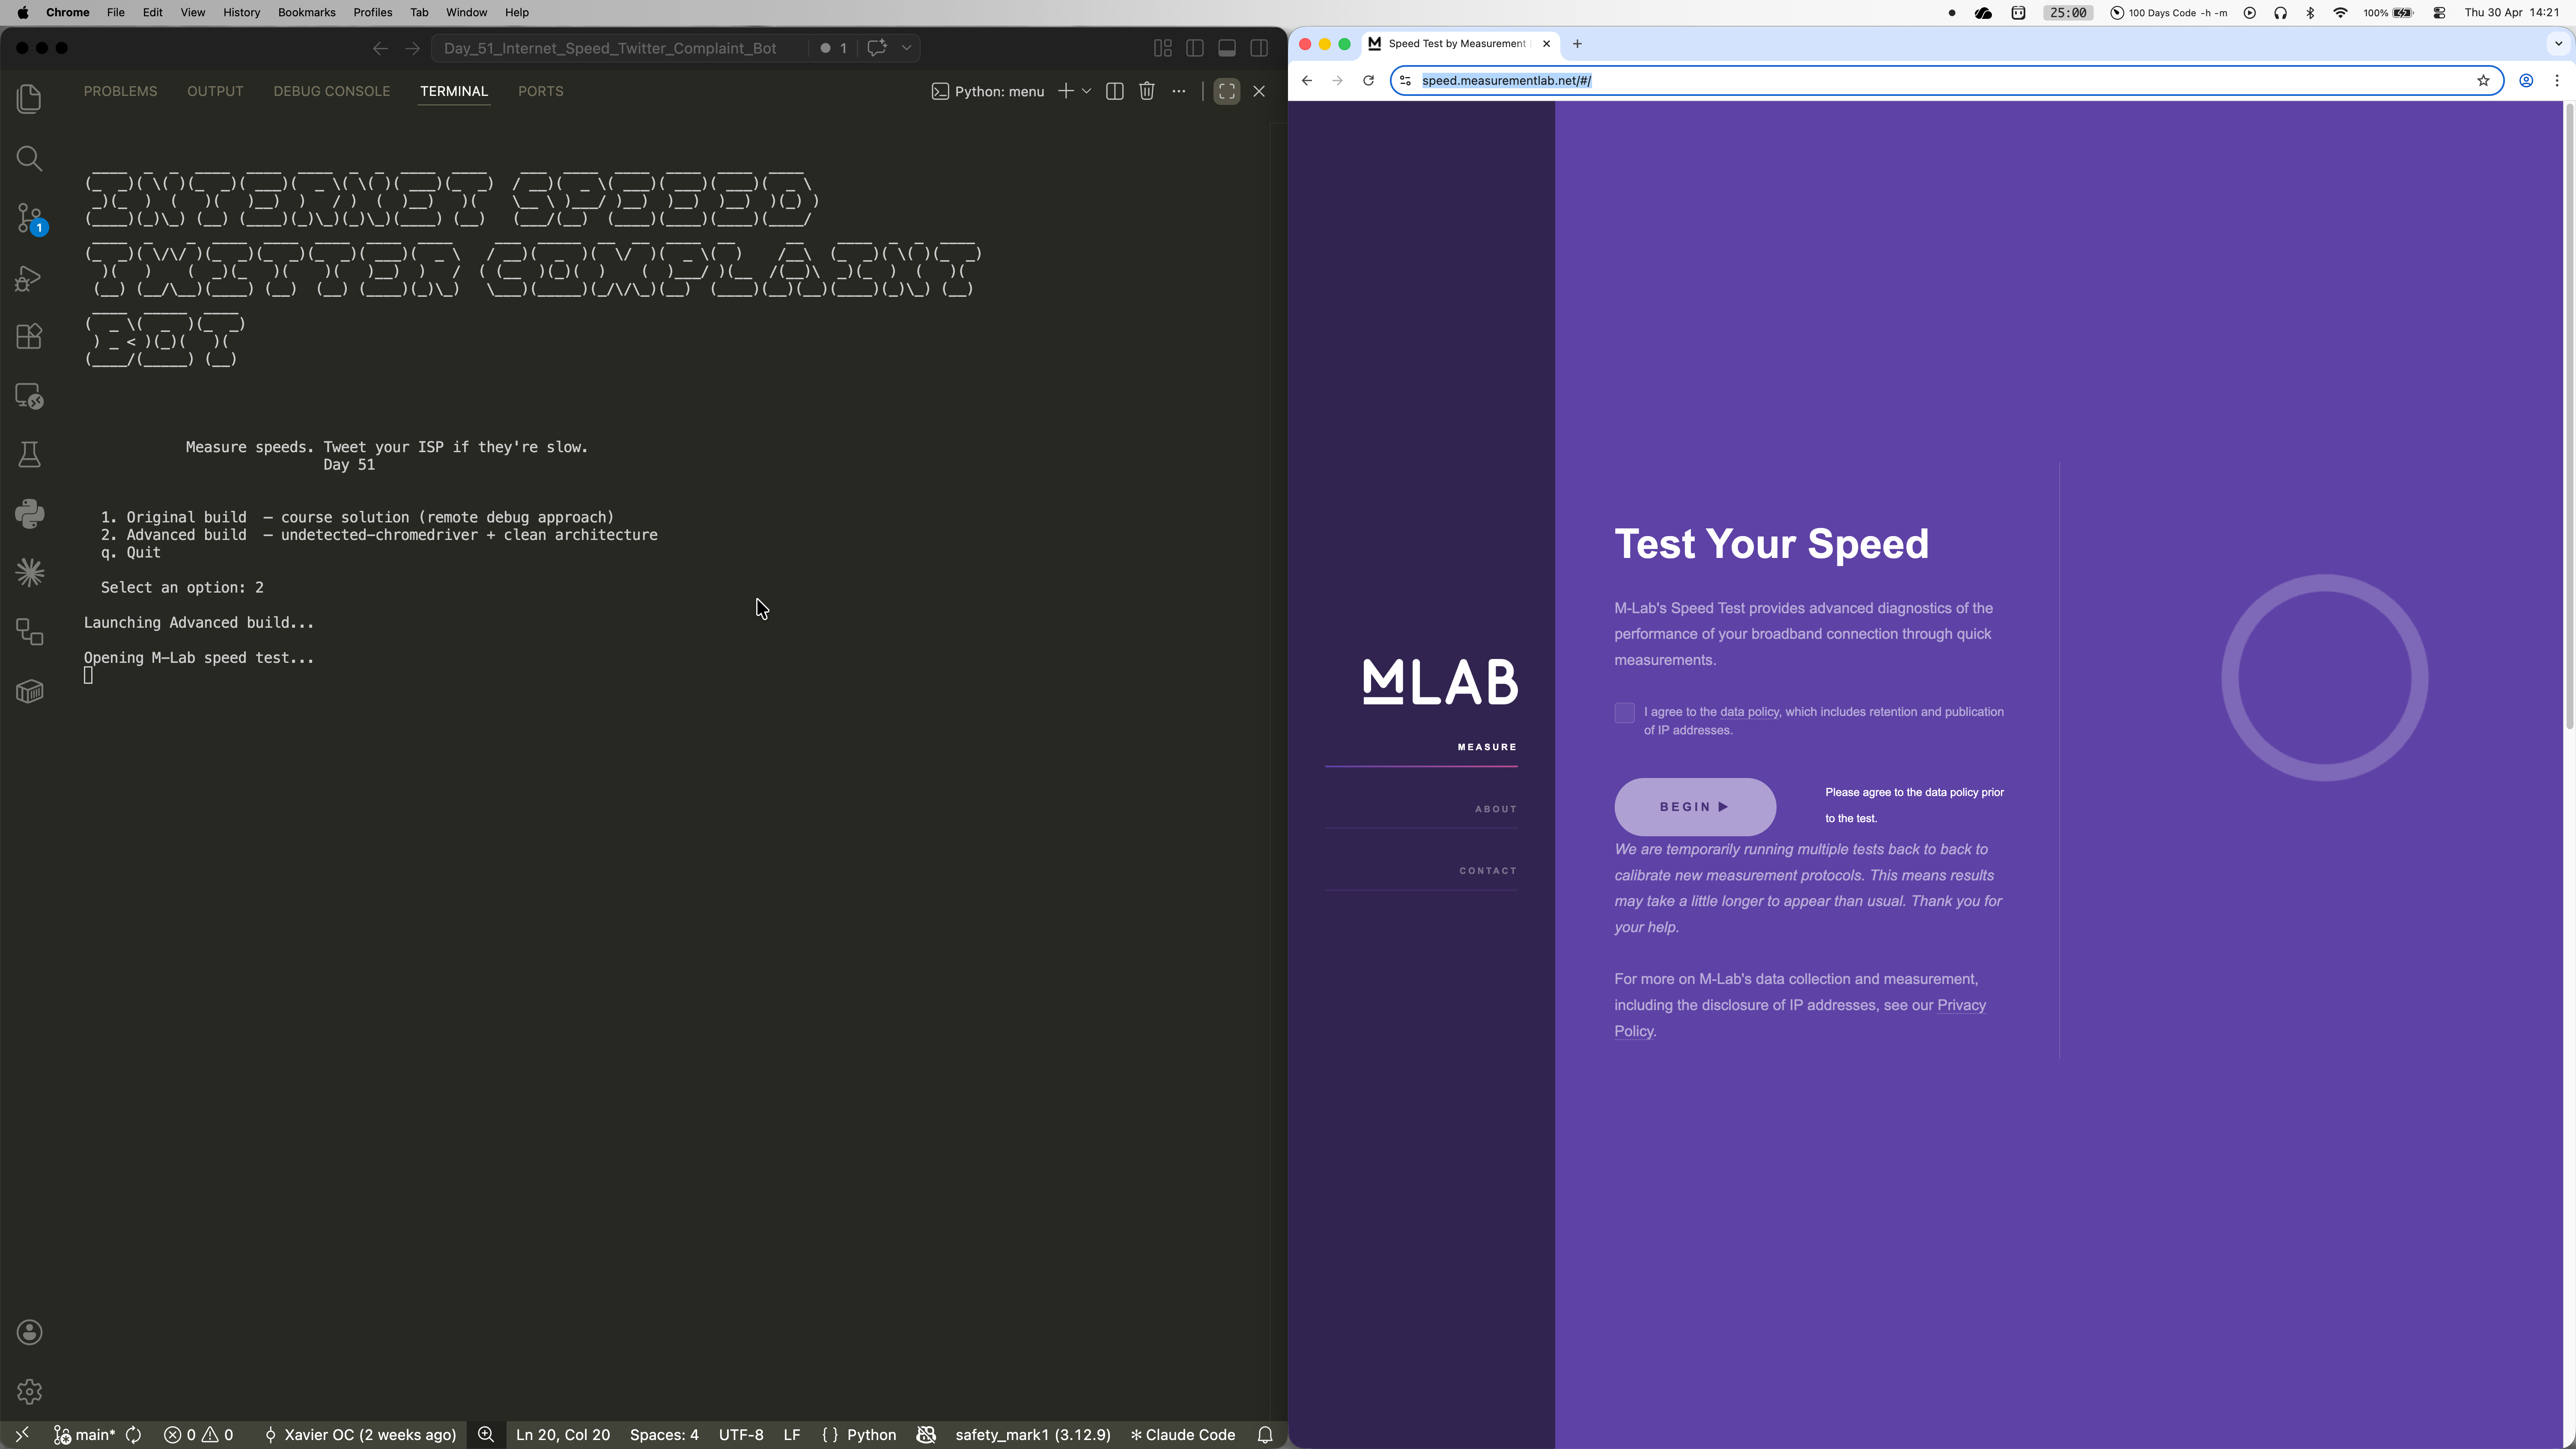This screenshot has width=2576, height=1449.
Task: Synchronize changes from the status bar
Action: 133,1434
